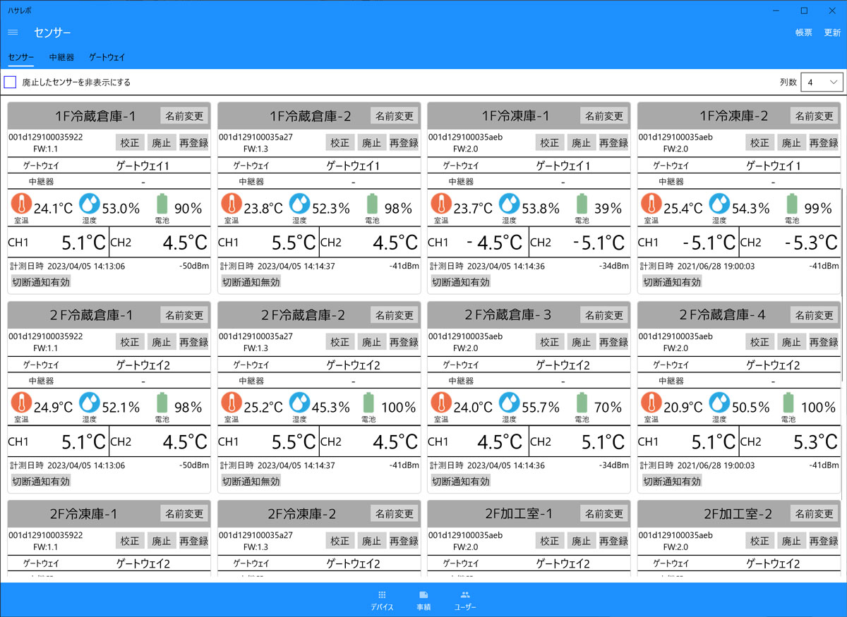Click battery icon in 2F冷蔵倉庫-2 card
Viewport: 847px width, 617px height.
368,404
